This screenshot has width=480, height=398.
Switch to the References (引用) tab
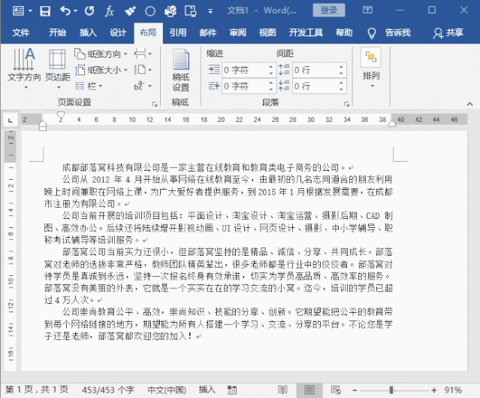coord(178,32)
